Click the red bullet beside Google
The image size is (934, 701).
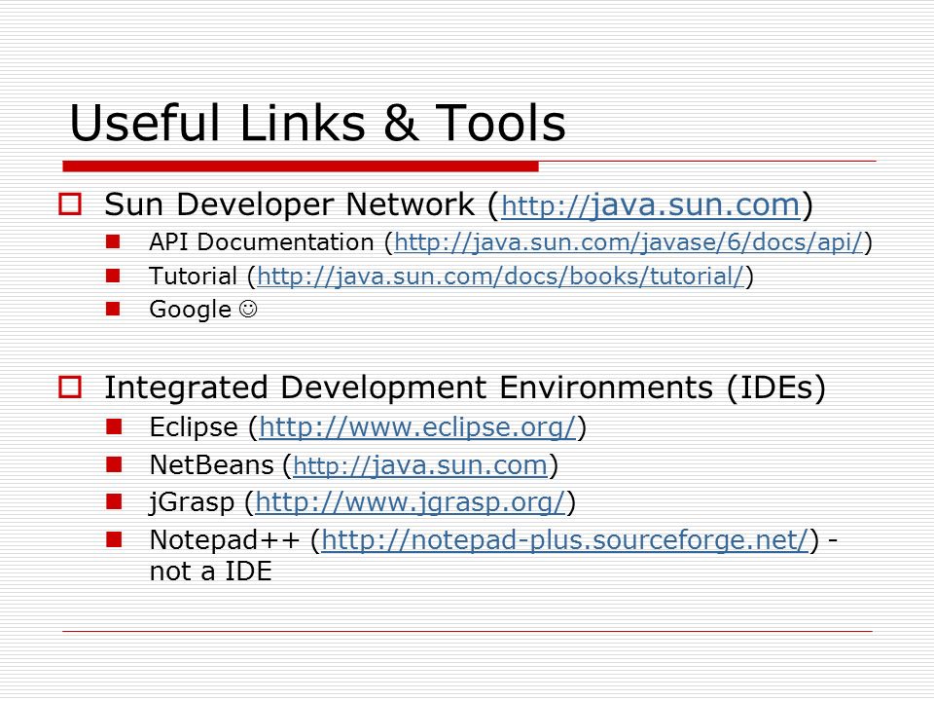pos(113,309)
